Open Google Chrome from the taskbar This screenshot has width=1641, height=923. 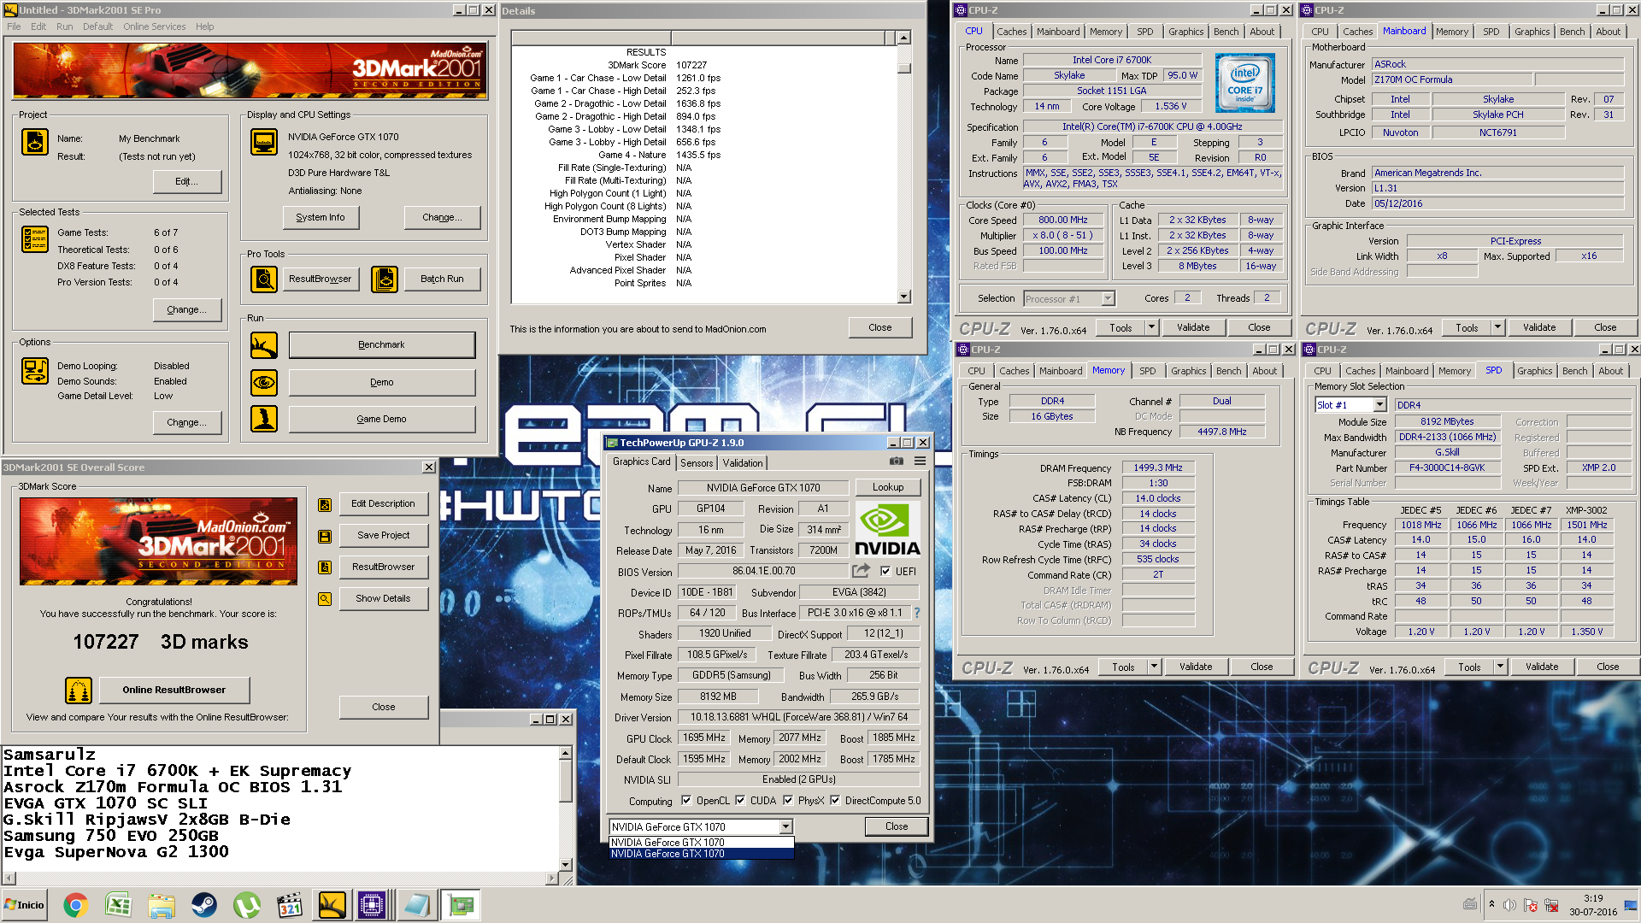click(75, 905)
